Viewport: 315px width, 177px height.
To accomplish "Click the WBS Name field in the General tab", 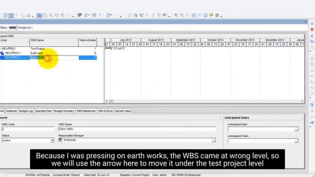I will (x=137, y=129).
